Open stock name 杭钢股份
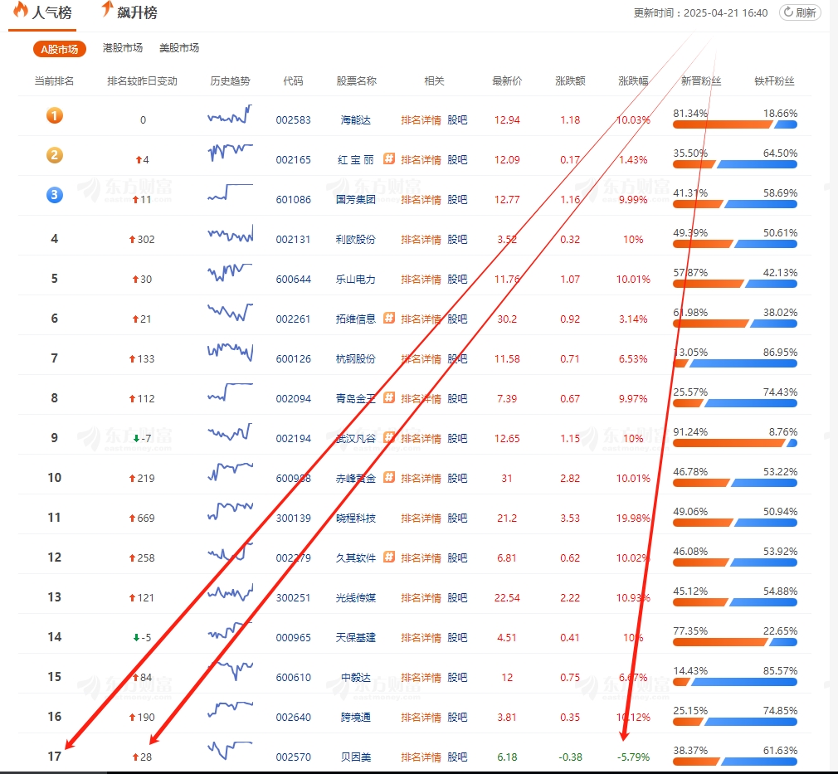Image resolution: width=838 pixels, height=774 pixels. point(356,359)
